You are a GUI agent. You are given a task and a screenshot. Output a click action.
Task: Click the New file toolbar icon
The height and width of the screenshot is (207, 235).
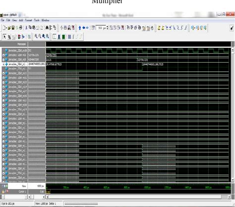pyautogui.click(x=4, y=28)
